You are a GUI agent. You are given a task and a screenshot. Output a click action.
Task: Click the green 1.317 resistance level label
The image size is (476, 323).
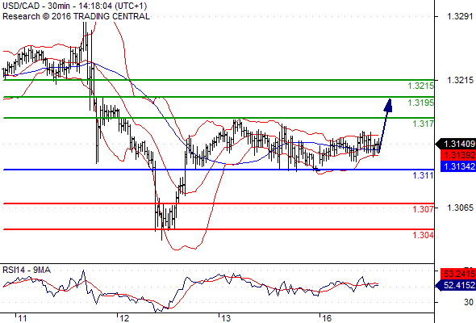coord(423,124)
